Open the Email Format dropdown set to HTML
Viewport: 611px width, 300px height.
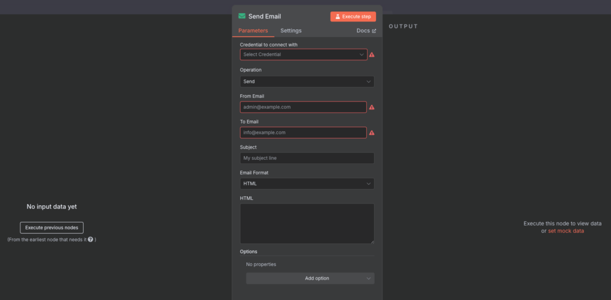(307, 184)
